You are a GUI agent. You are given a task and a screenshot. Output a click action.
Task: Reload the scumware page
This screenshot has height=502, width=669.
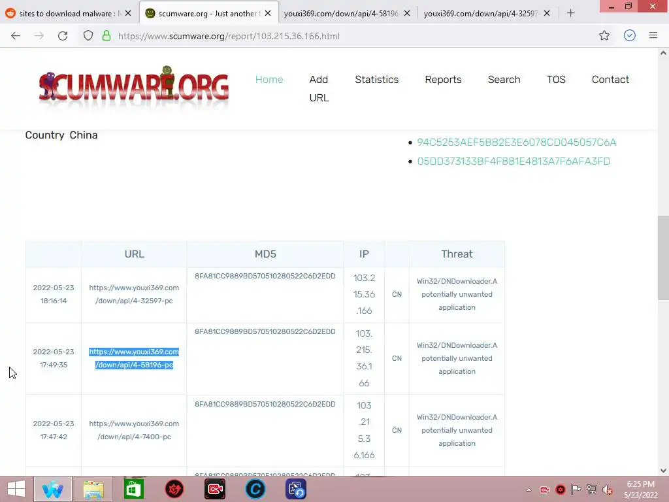click(x=63, y=36)
